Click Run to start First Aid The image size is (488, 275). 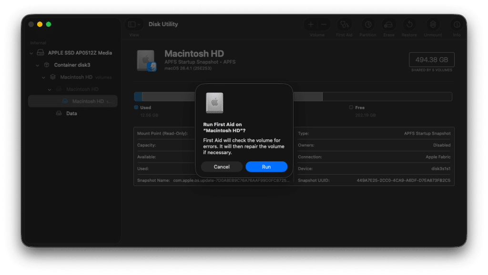pyautogui.click(x=266, y=167)
